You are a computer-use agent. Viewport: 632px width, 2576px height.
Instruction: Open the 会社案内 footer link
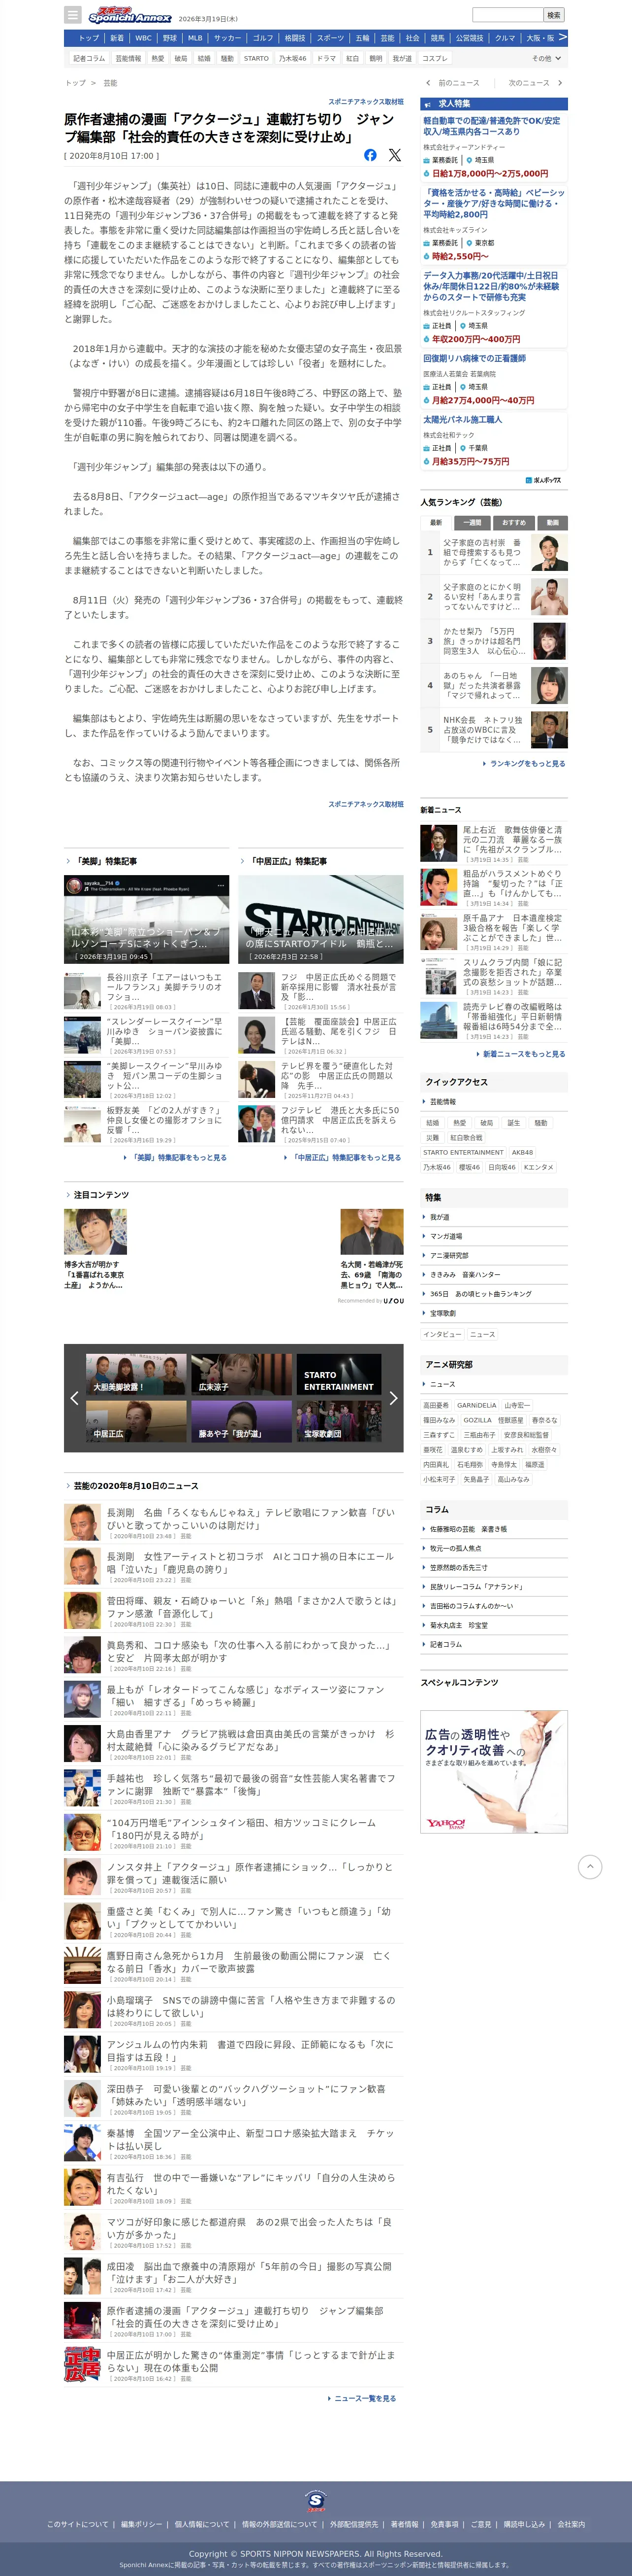pyautogui.click(x=571, y=2524)
